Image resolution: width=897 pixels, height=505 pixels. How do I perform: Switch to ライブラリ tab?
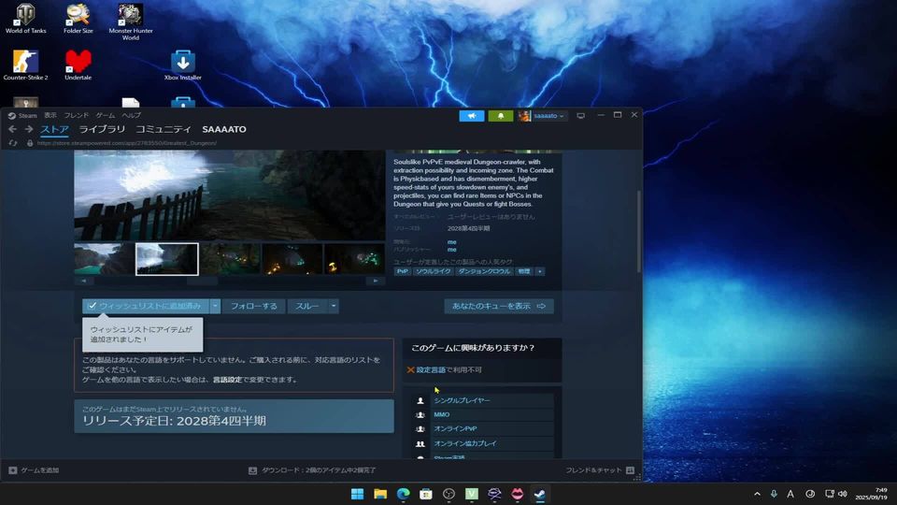102,129
